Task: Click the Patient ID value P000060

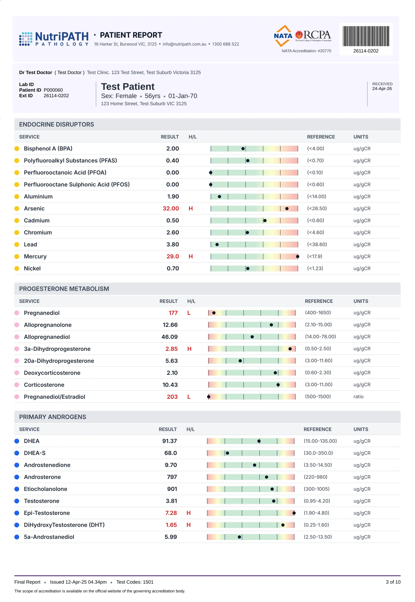Action: click(53, 90)
